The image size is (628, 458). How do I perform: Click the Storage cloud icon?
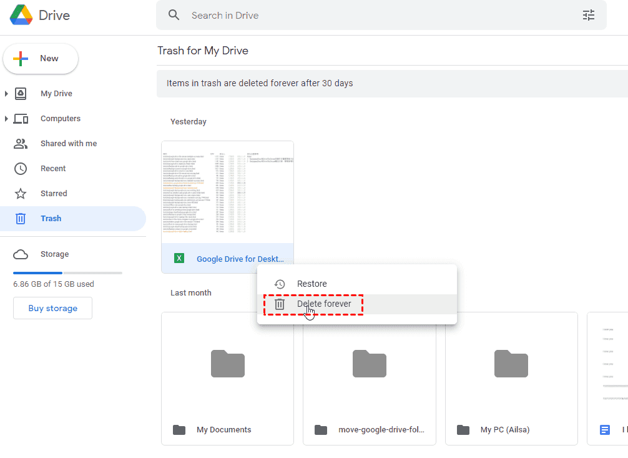coord(21,254)
